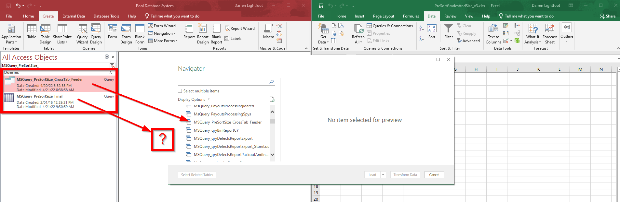Open Page Layout tab in Excel
This screenshot has height=202, width=620.
coord(384,16)
